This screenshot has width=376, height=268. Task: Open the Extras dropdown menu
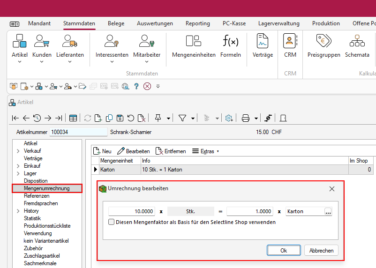tap(206, 151)
